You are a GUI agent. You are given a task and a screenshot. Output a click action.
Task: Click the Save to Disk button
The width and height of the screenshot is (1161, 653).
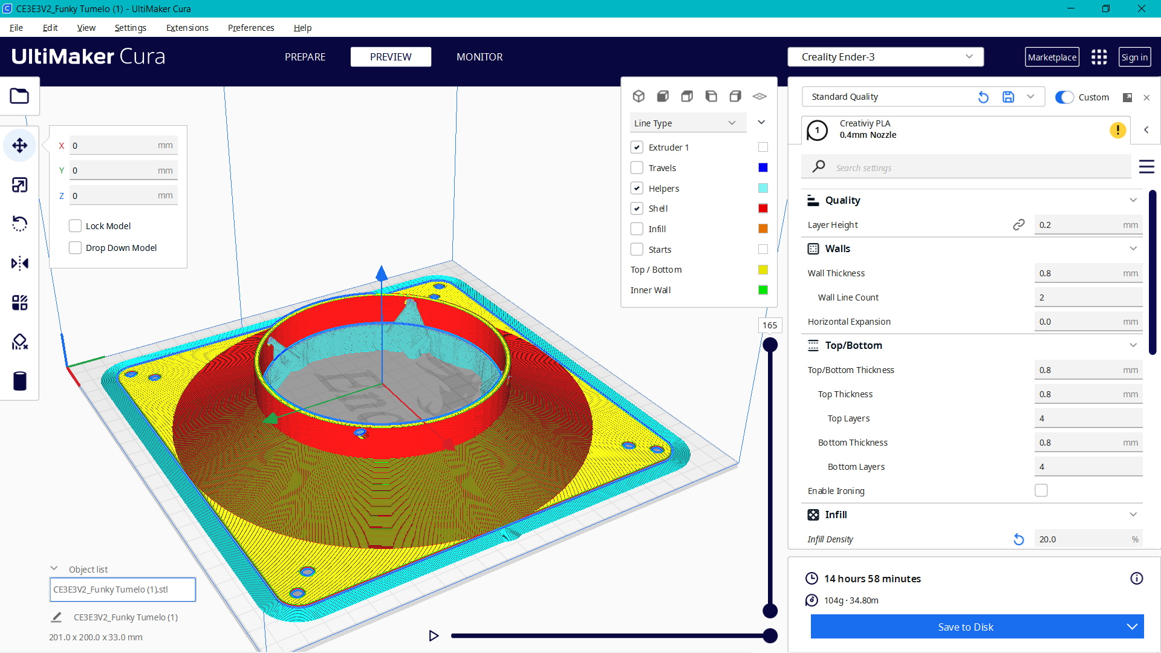pyautogui.click(x=965, y=627)
